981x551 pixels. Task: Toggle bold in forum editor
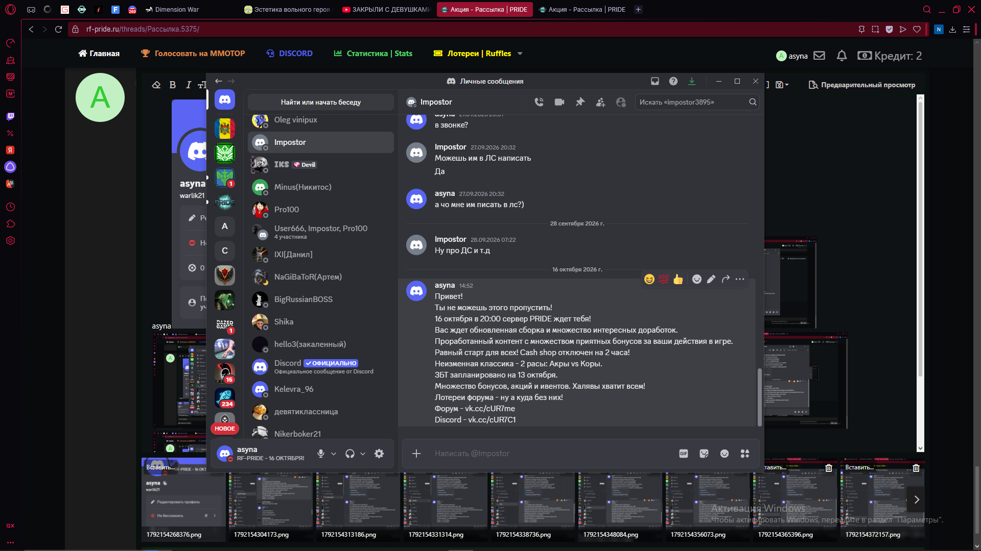coord(173,85)
